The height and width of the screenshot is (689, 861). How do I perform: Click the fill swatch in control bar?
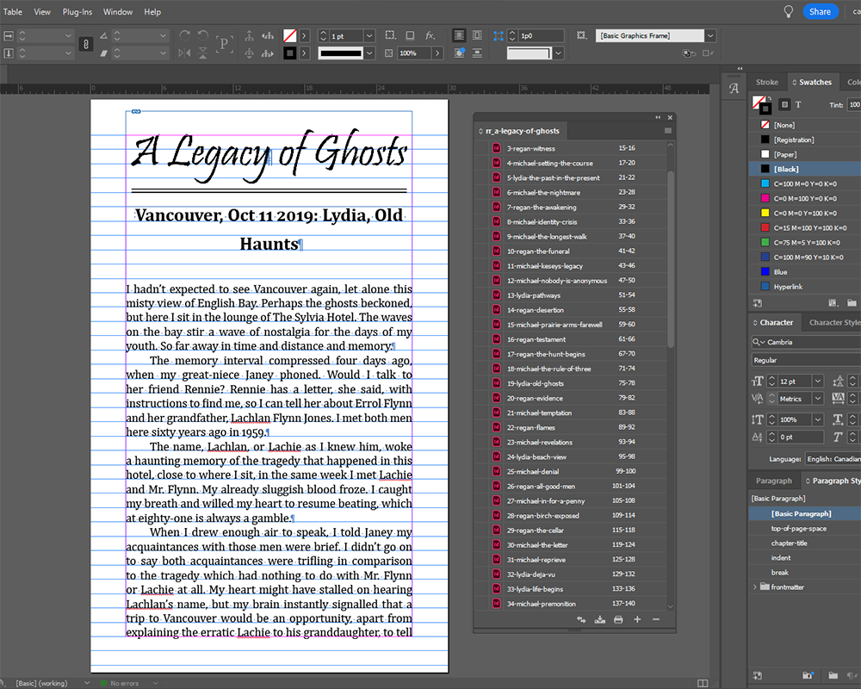[290, 35]
